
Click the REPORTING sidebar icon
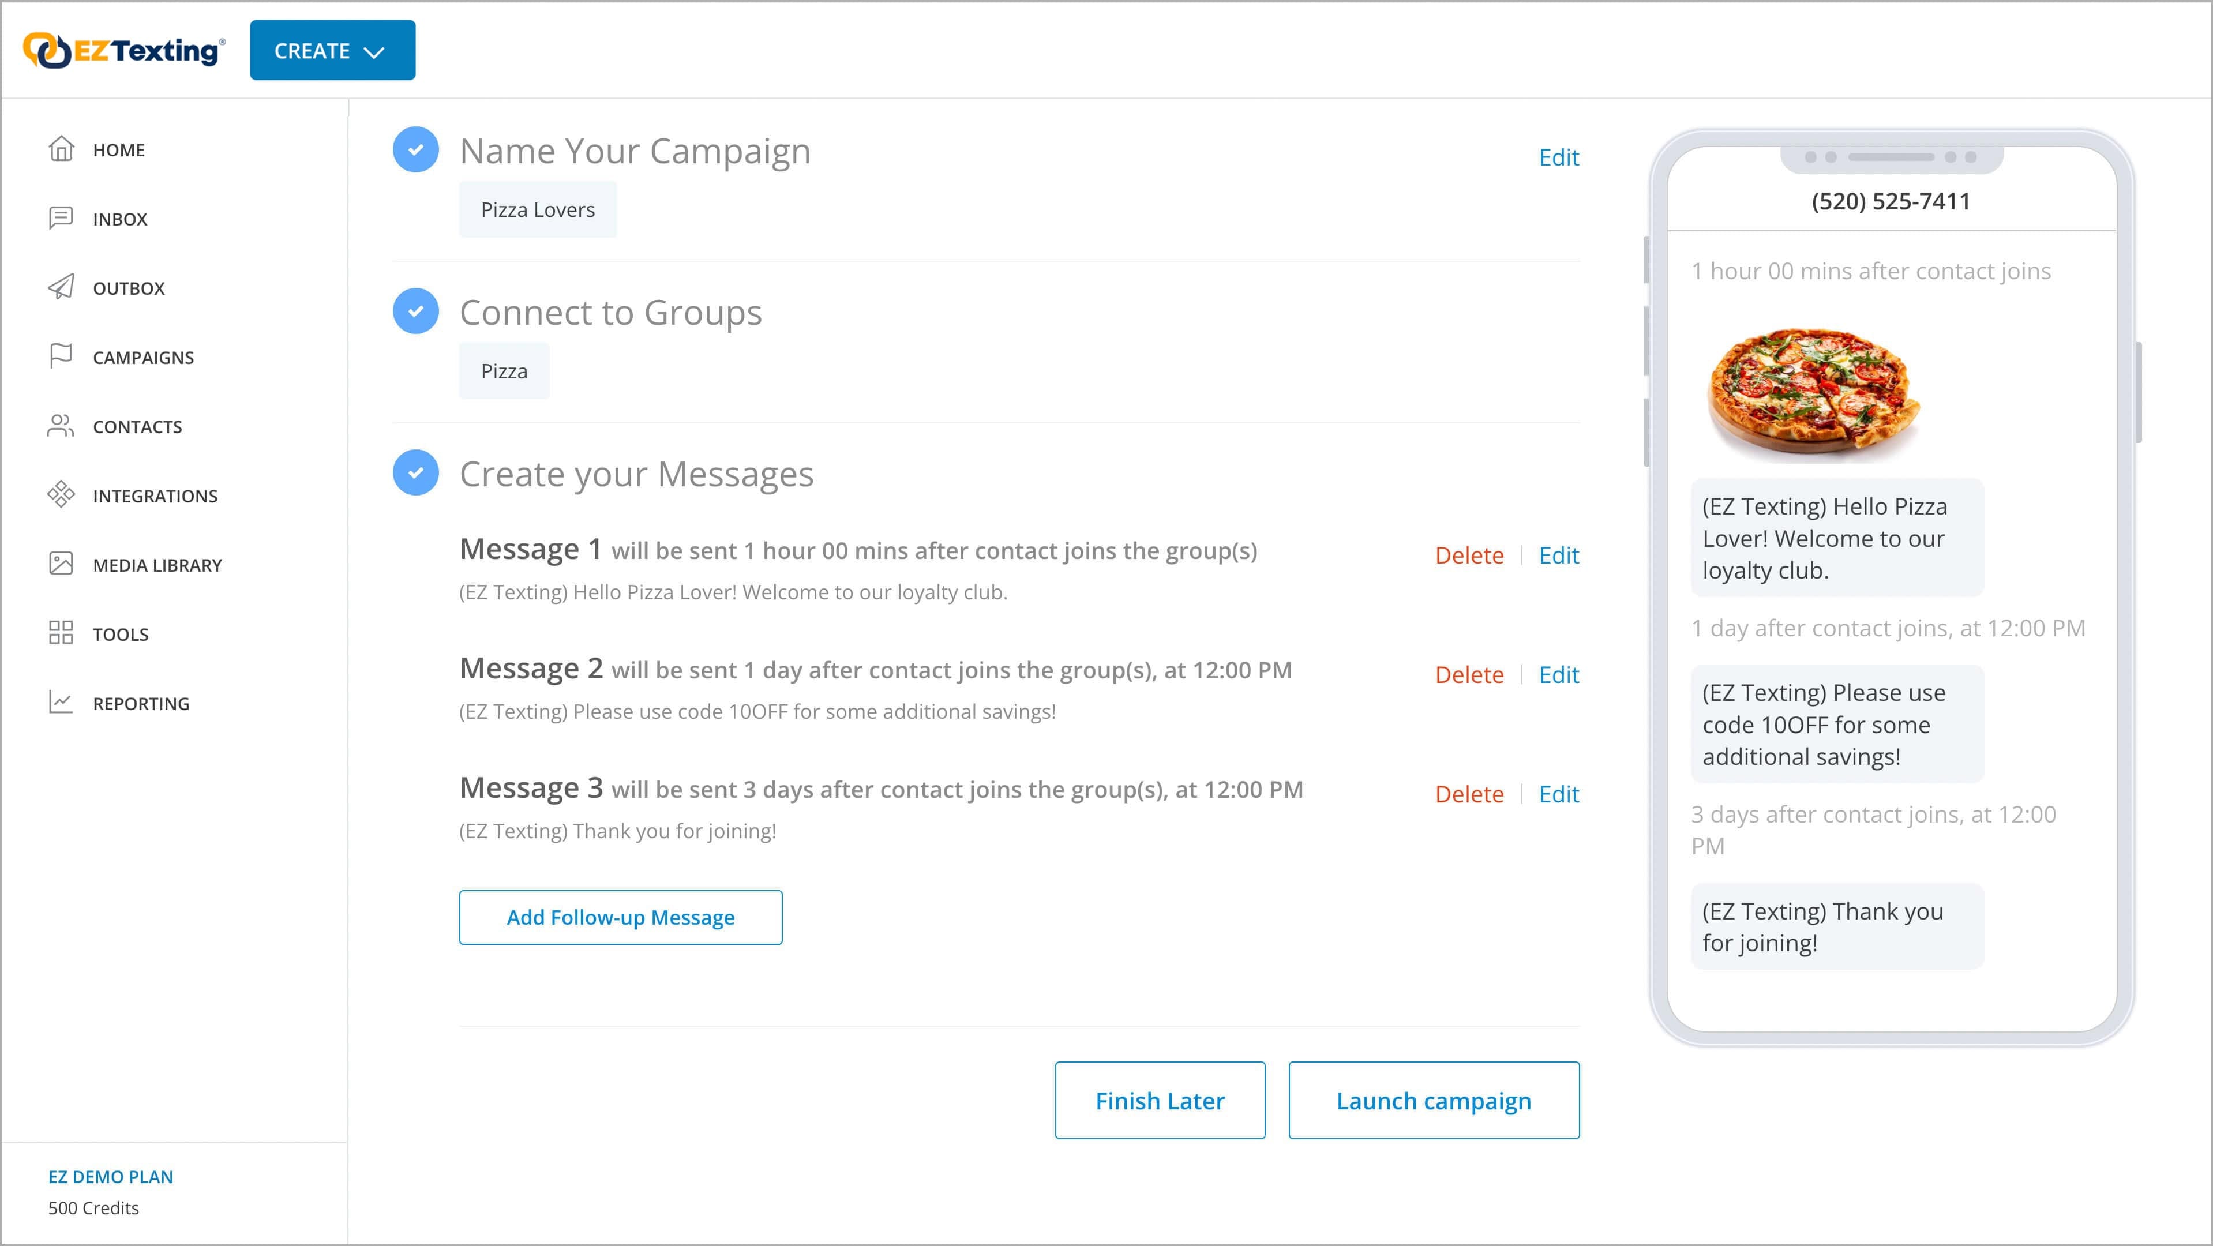(61, 702)
